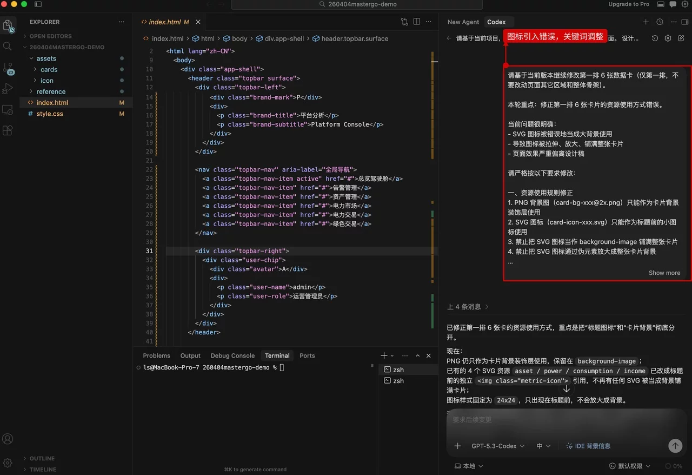Toggle the primary sidebar layout button

pos(38,4)
